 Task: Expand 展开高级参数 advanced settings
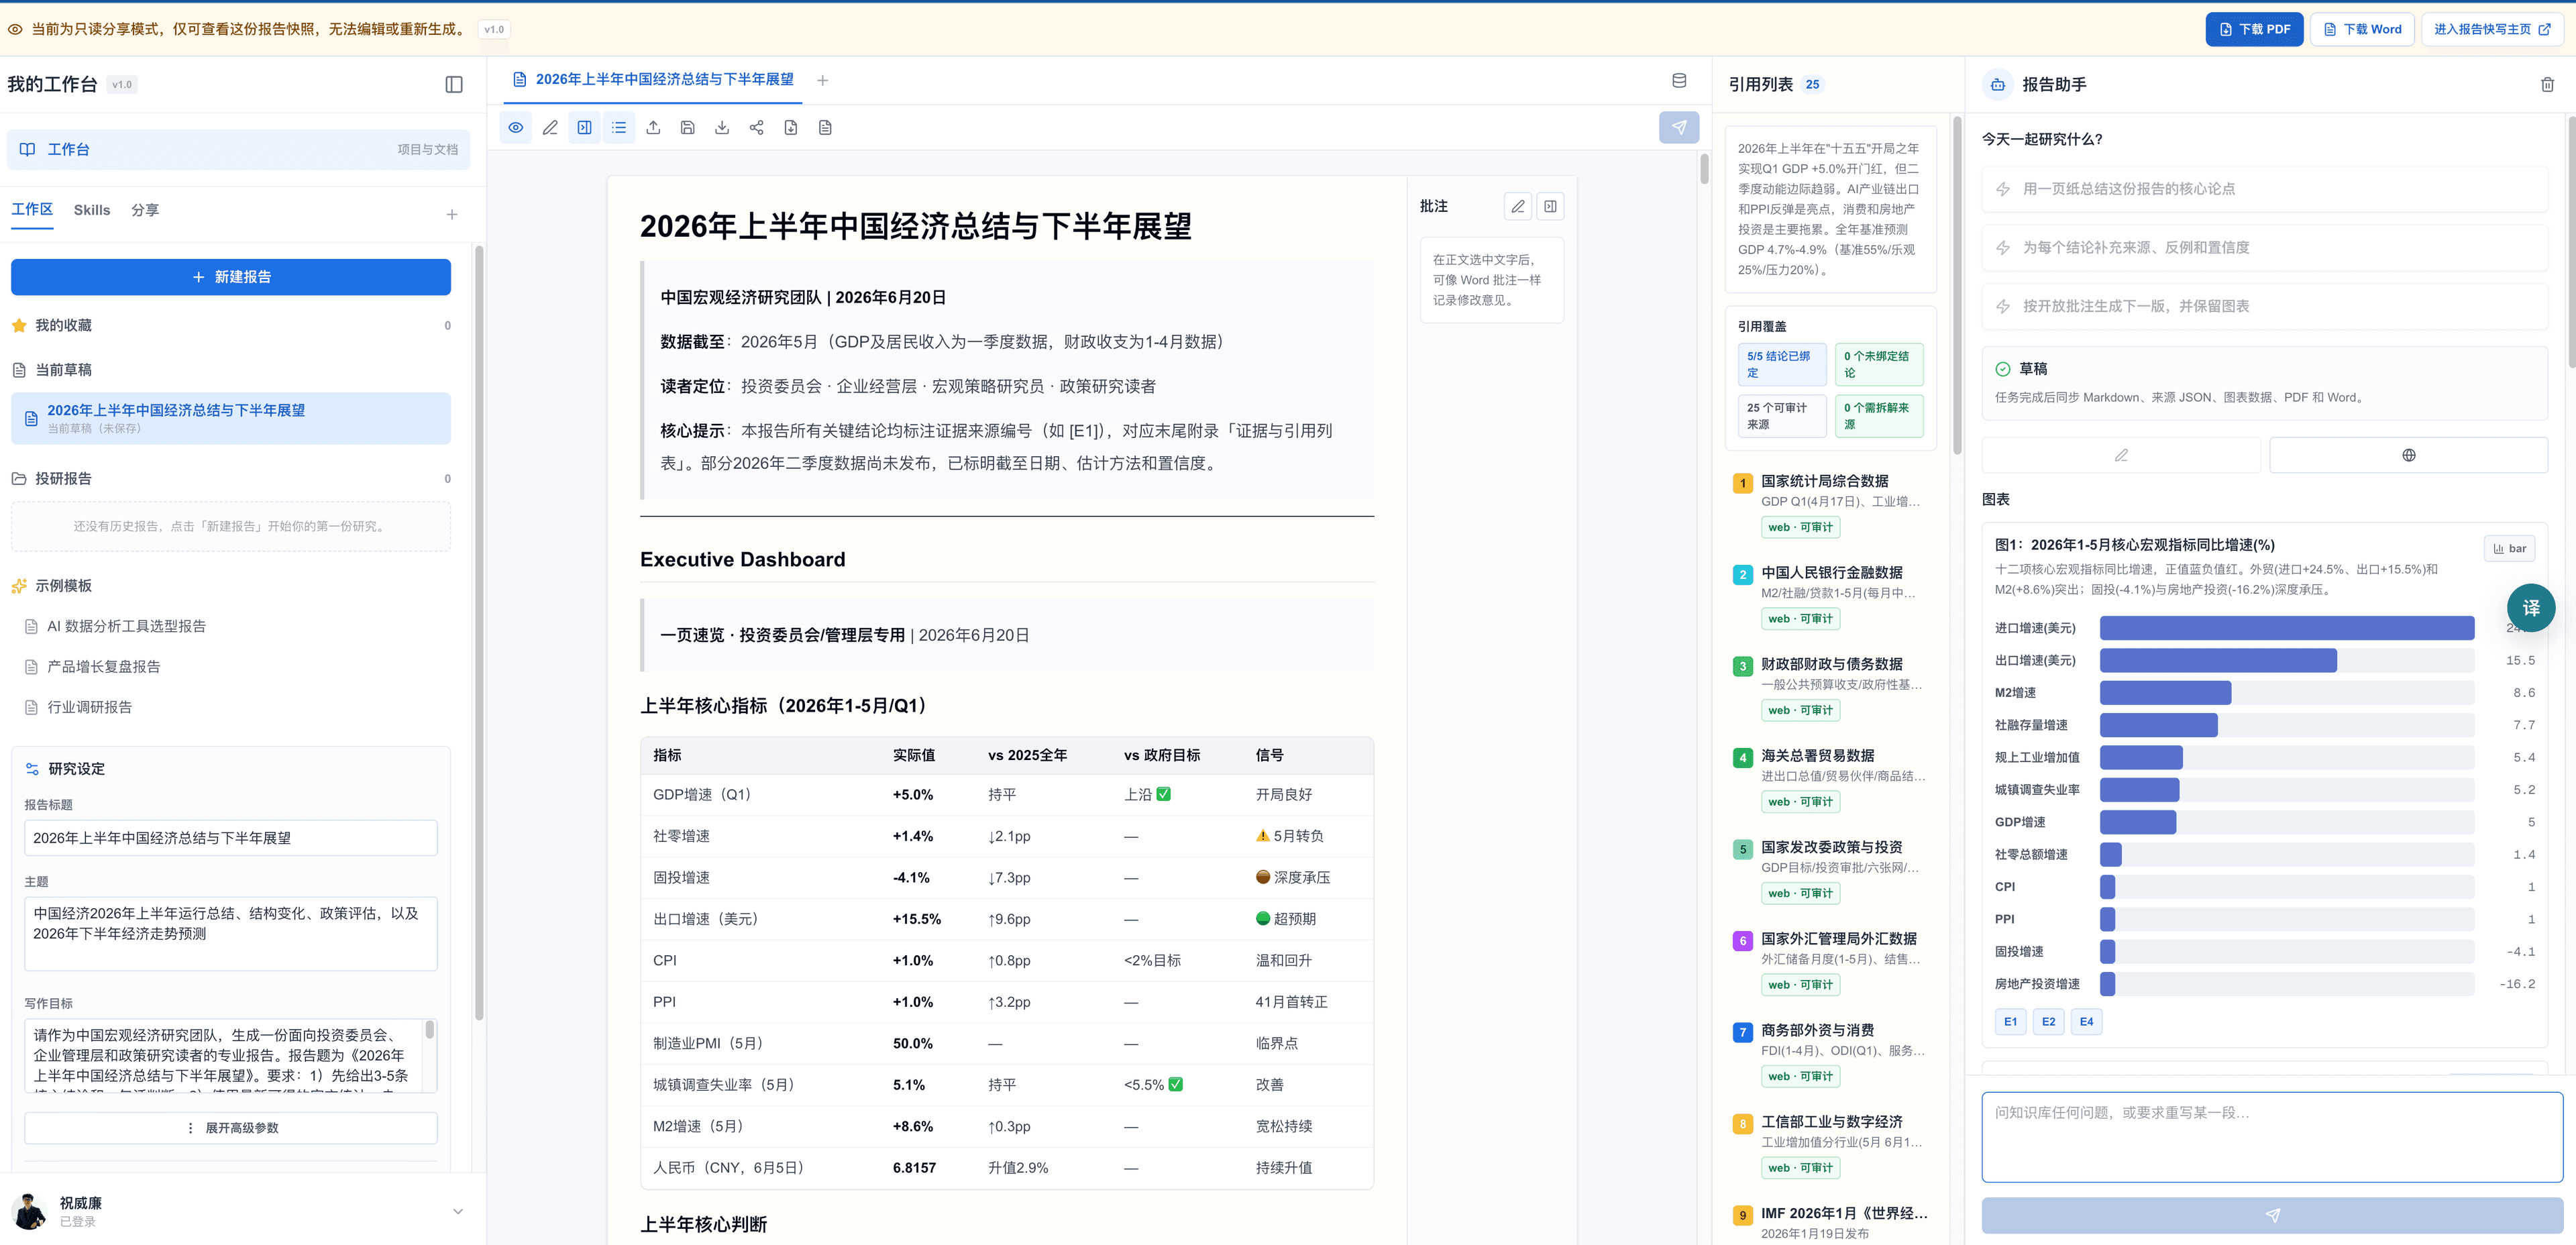(231, 1127)
